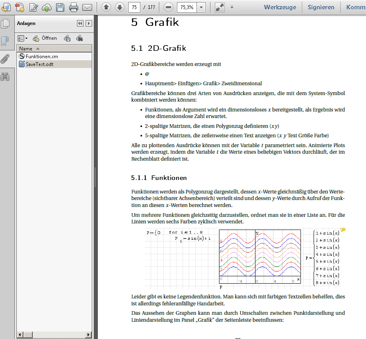This screenshot has height=339, width=366.
Task: Select the Funktionen.sm attachment
Action: pyautogui.click(x=38, y=56)
